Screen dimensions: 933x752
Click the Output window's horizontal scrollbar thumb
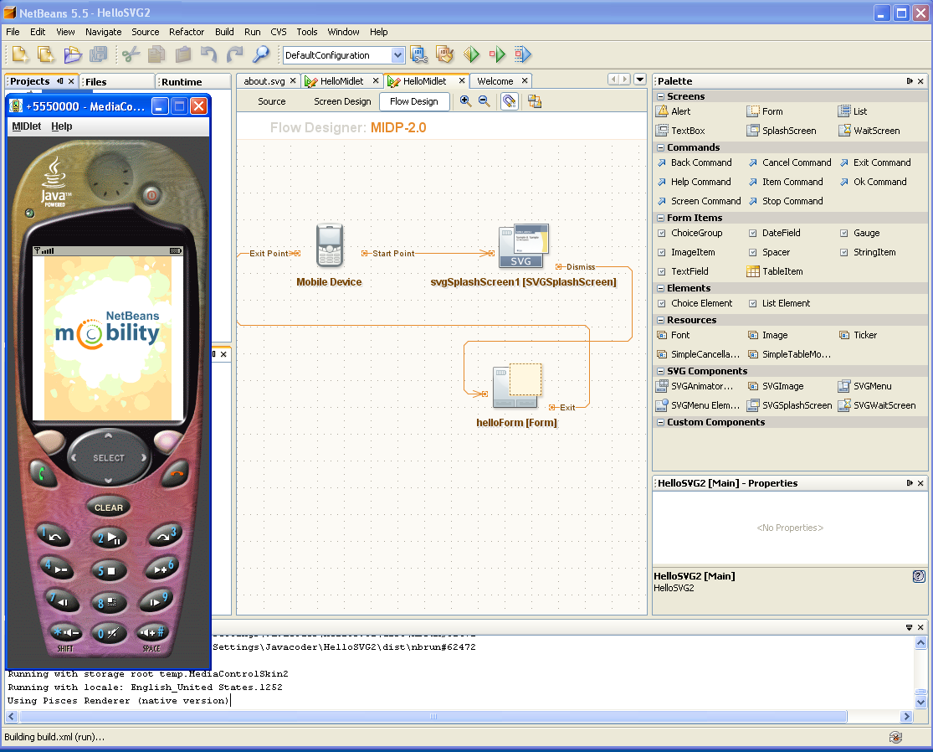(x=433, y=717)
